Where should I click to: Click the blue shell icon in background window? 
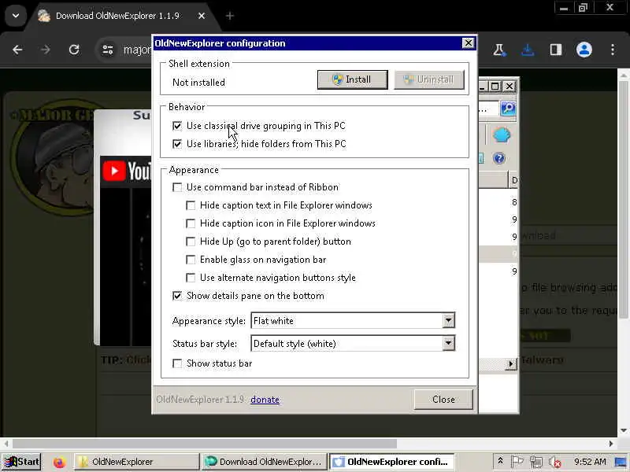[x=502, y=135]
